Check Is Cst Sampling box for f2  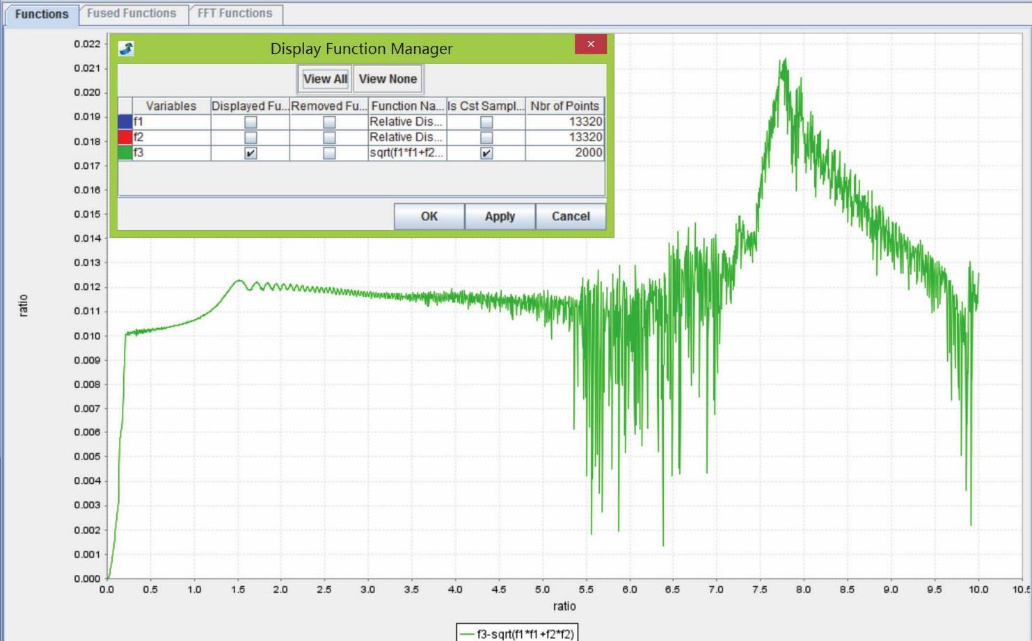coord(486,138)
